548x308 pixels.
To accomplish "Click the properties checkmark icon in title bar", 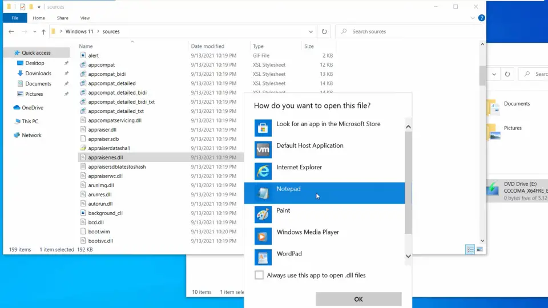I will pyautogui.click(x=22, y=7).
